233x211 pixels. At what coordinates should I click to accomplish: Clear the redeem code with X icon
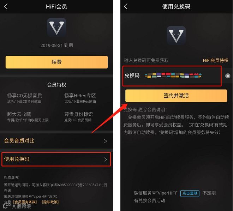(x=228, y=76)
